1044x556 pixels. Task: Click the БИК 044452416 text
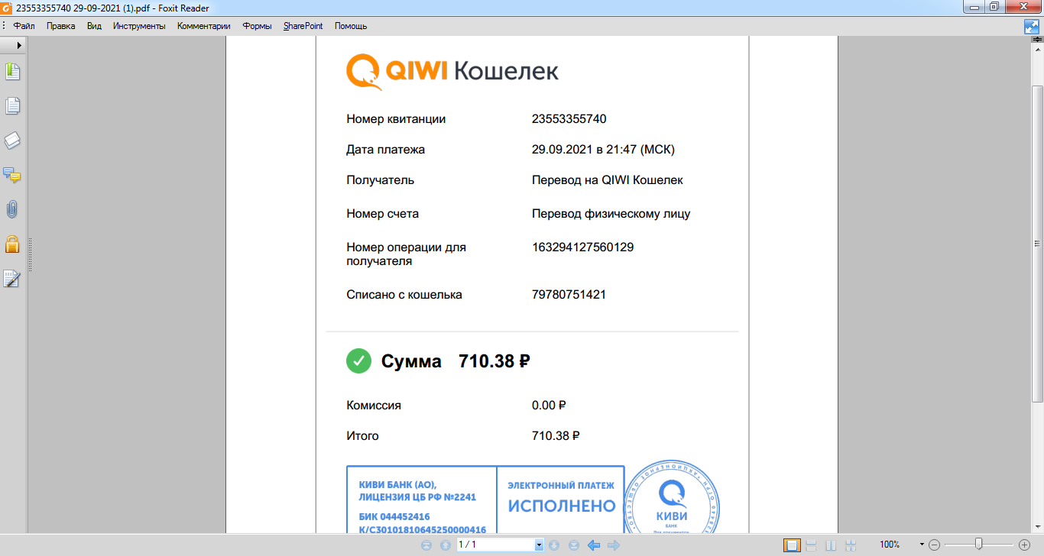394,517
